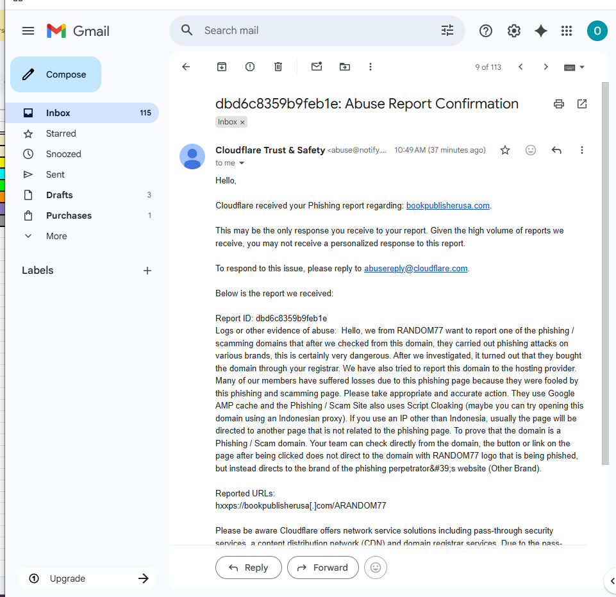Screen dimensions: 616x597
Task: Click the email vertical scrollbar
Action: (605, 273)
